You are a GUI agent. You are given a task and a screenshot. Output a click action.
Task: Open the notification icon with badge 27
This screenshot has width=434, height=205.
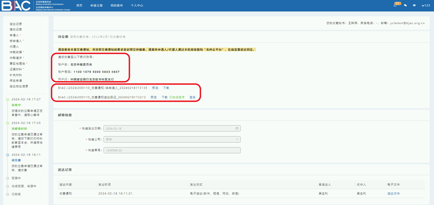[396, 6]
